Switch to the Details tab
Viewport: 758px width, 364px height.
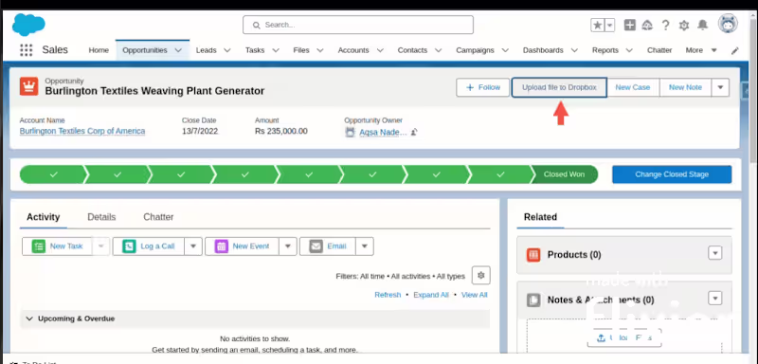pos(101,217)
